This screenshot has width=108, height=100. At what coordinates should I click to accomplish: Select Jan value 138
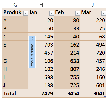click(x=41, y=85)
